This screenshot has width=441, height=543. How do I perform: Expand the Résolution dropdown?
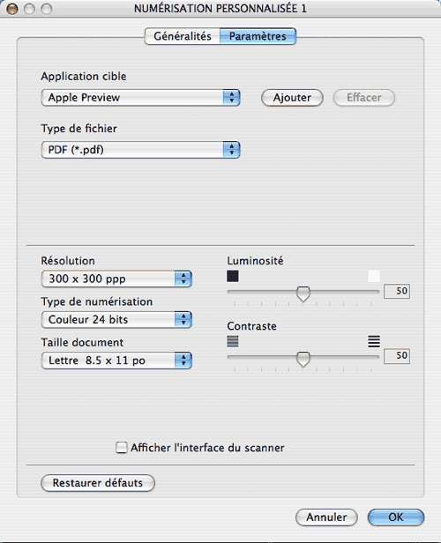click(116, 279)
